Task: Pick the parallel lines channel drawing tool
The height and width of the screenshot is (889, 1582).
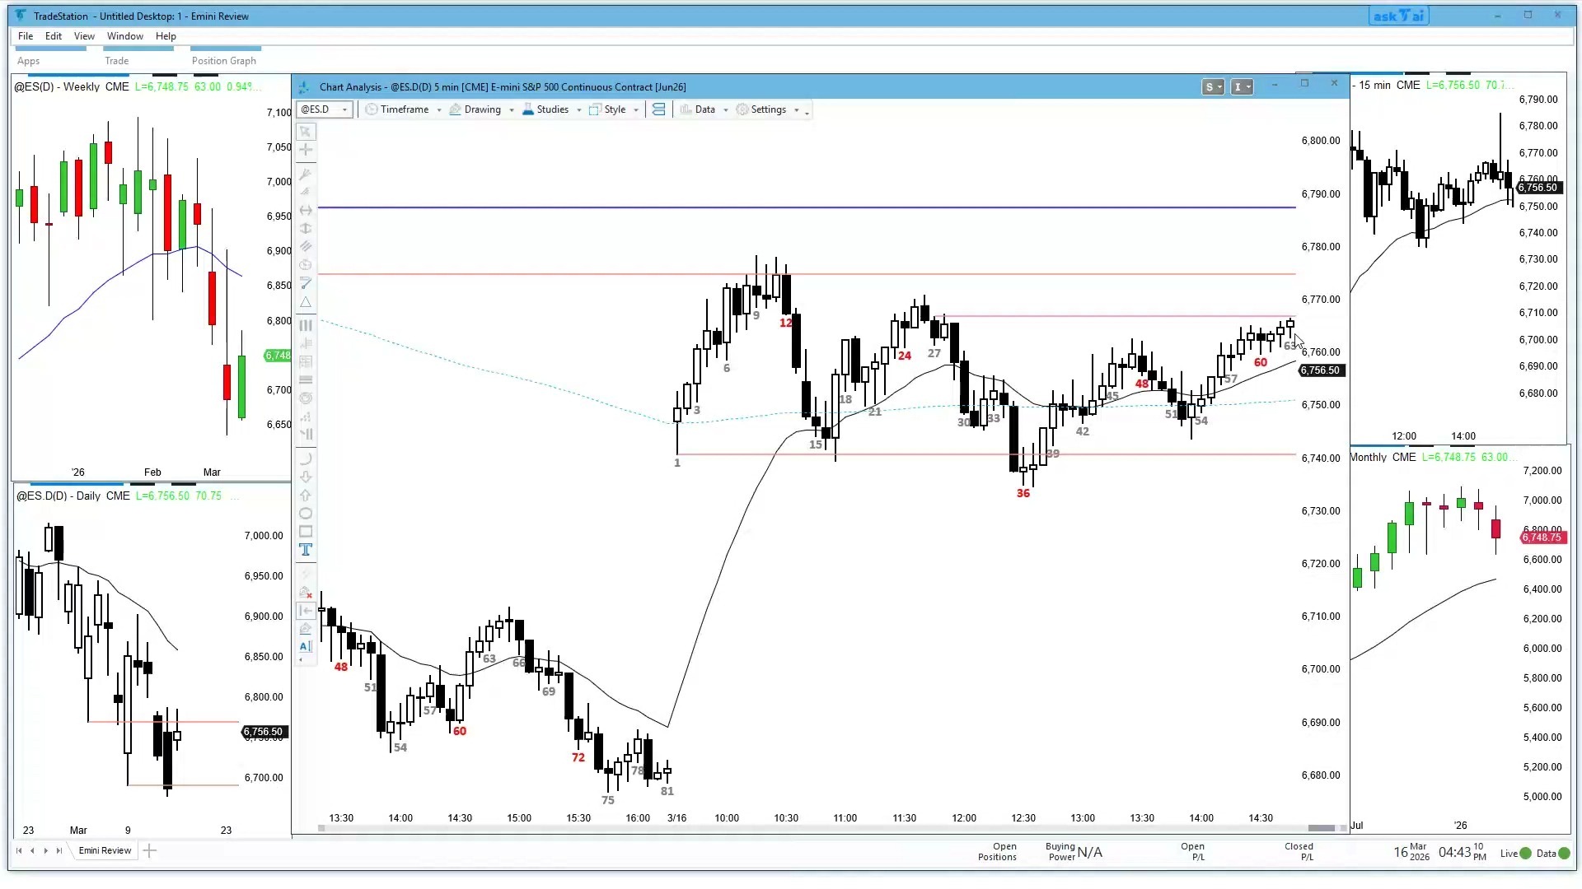Action: click(x=306, y=247)
